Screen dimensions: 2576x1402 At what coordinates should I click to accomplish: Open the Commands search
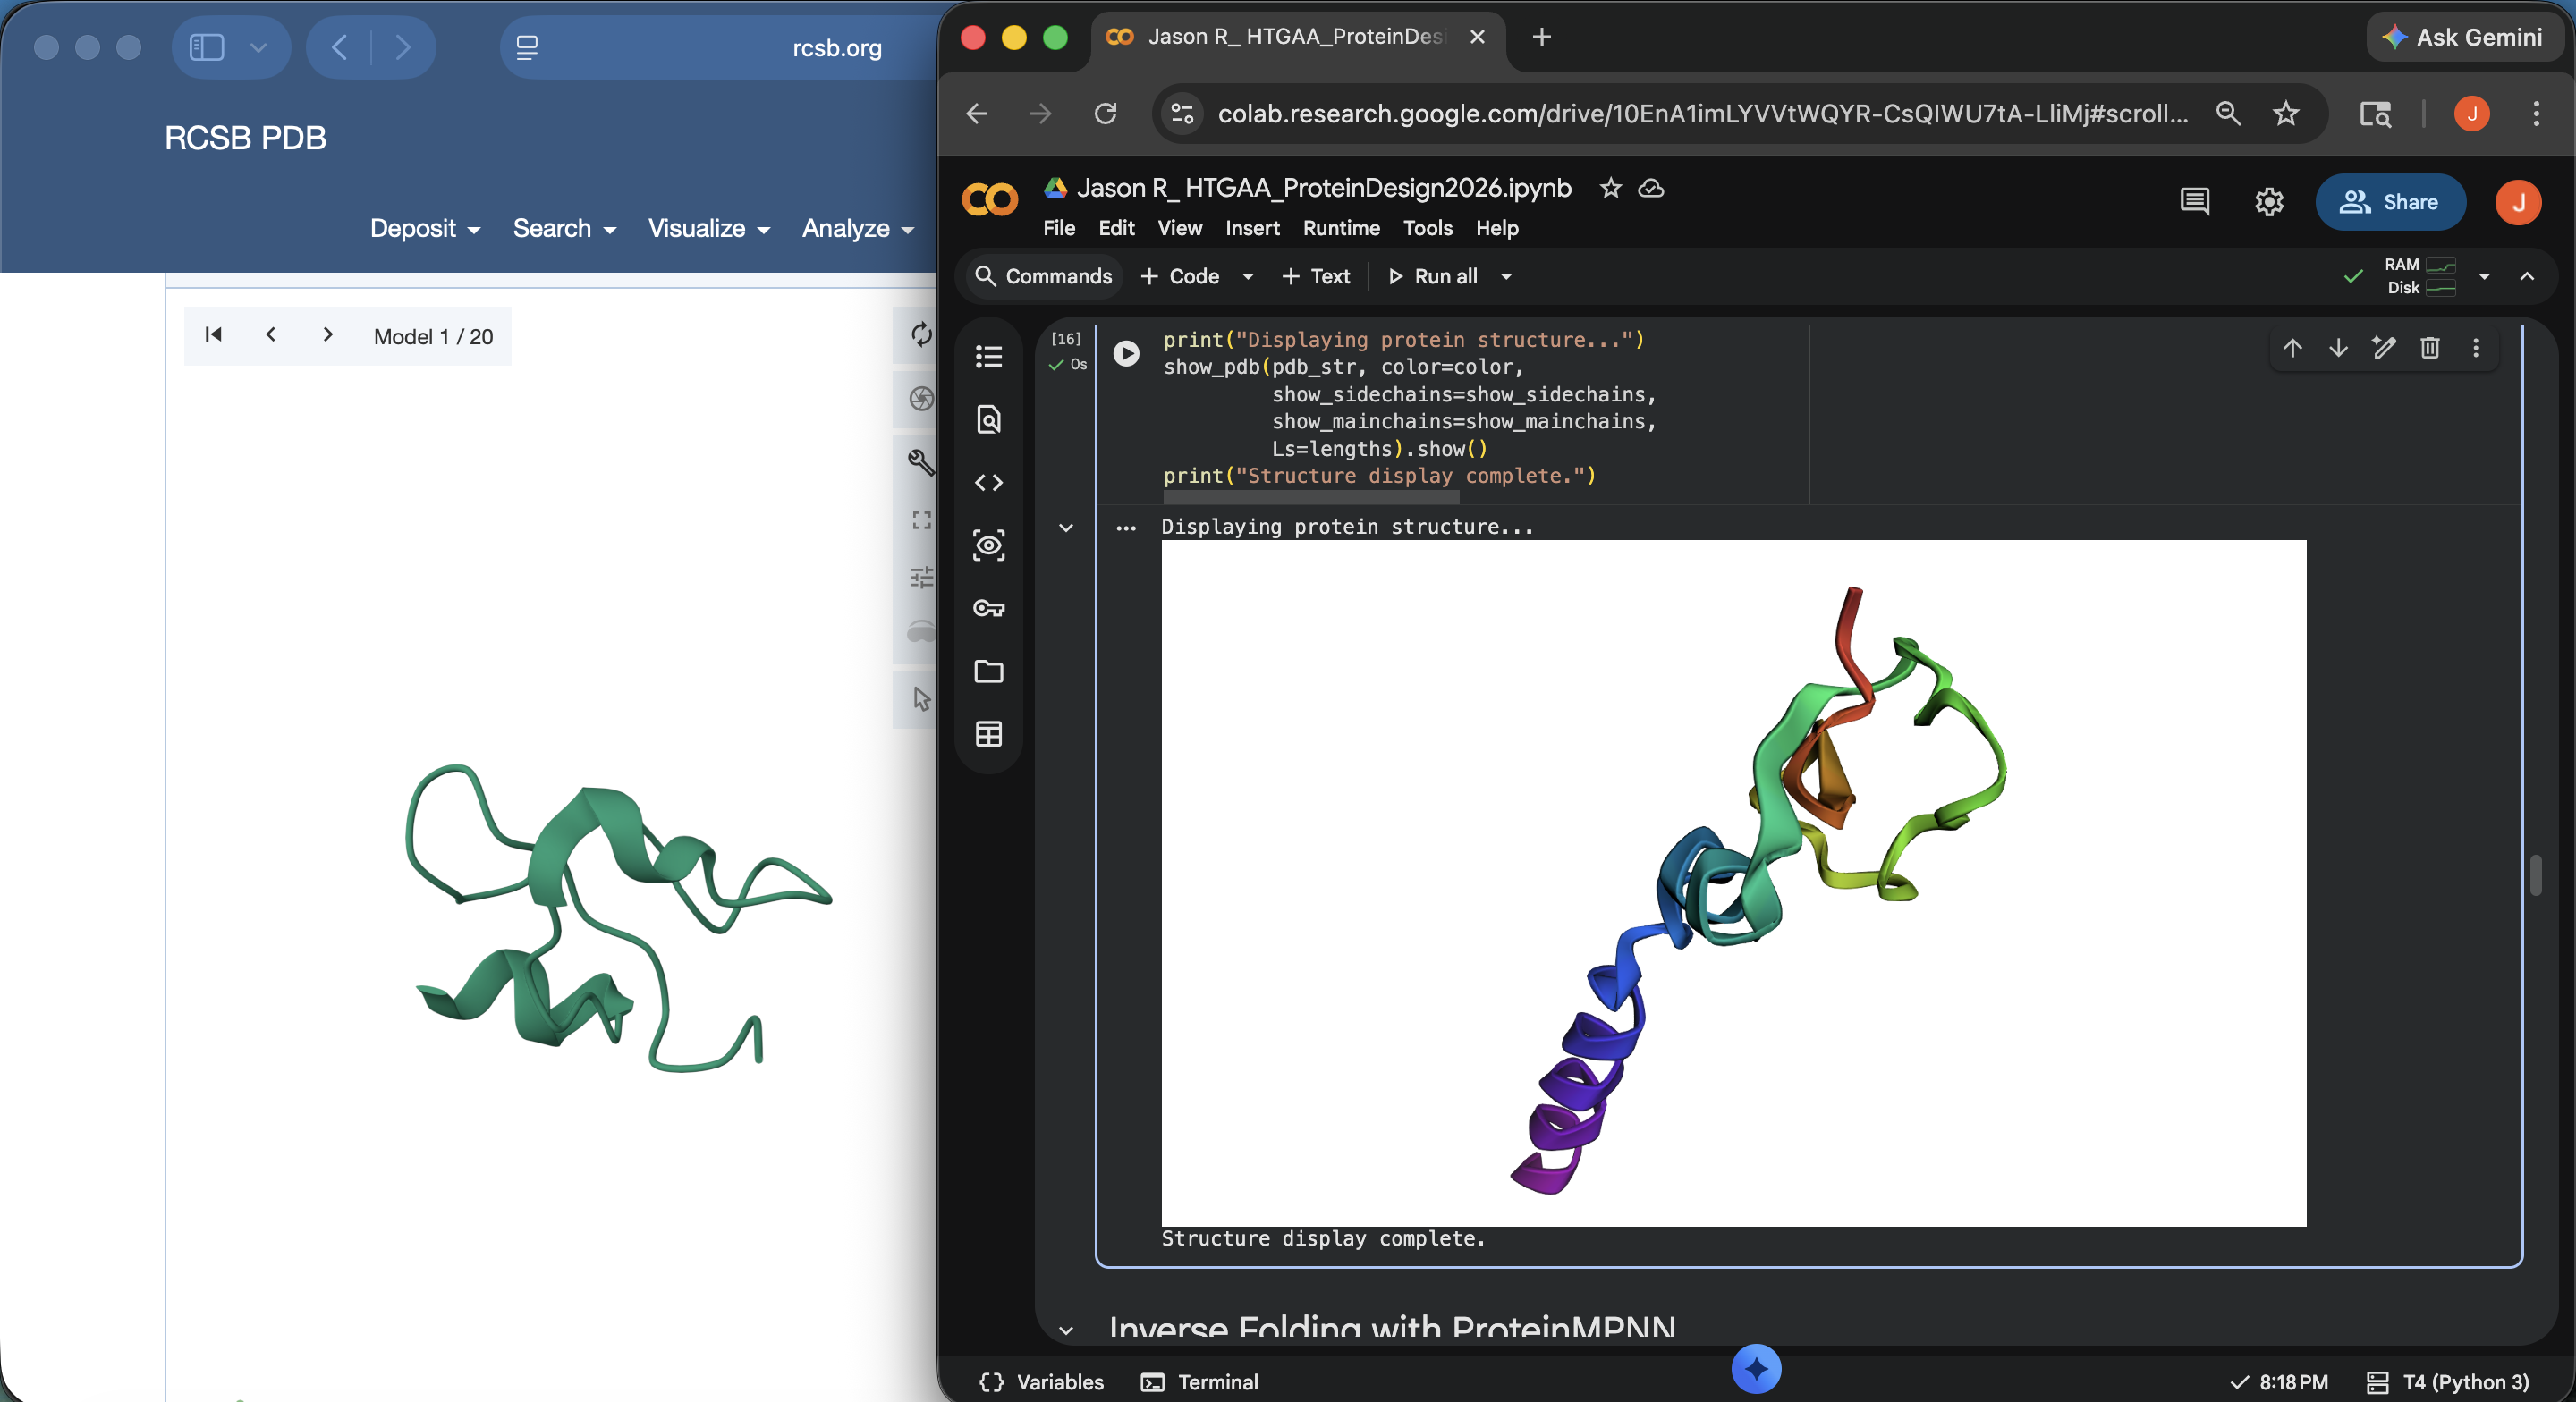coord(1043,276)
